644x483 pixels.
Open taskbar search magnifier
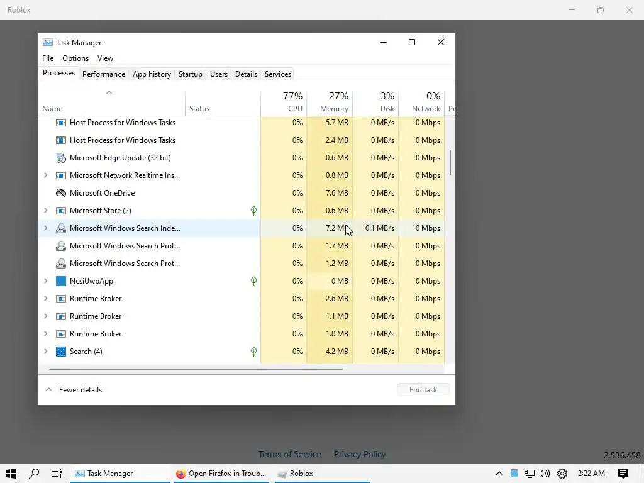pyautogui.click(x=34, y=474)
